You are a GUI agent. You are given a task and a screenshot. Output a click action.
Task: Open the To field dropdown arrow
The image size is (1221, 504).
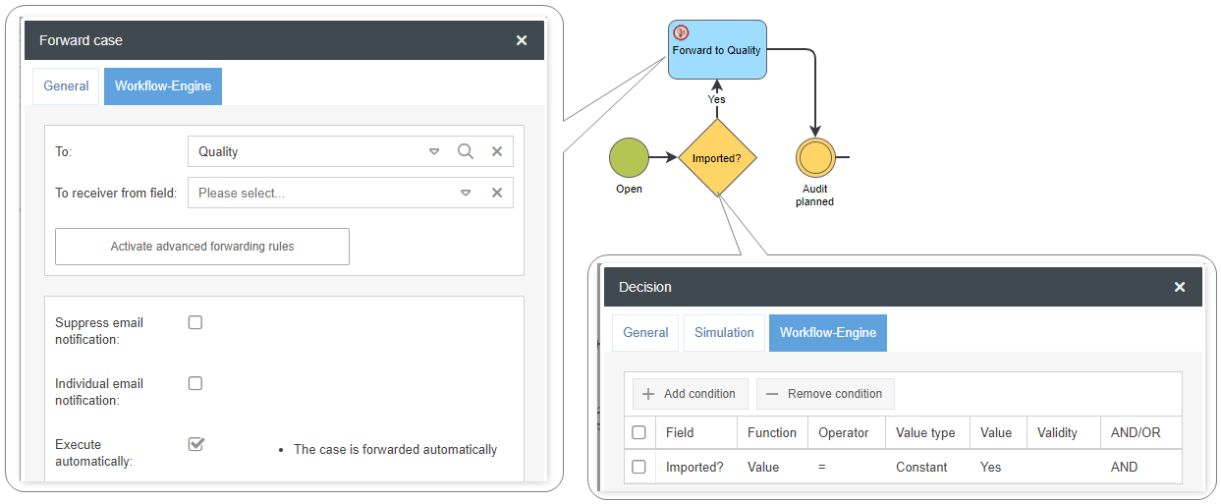434,151
